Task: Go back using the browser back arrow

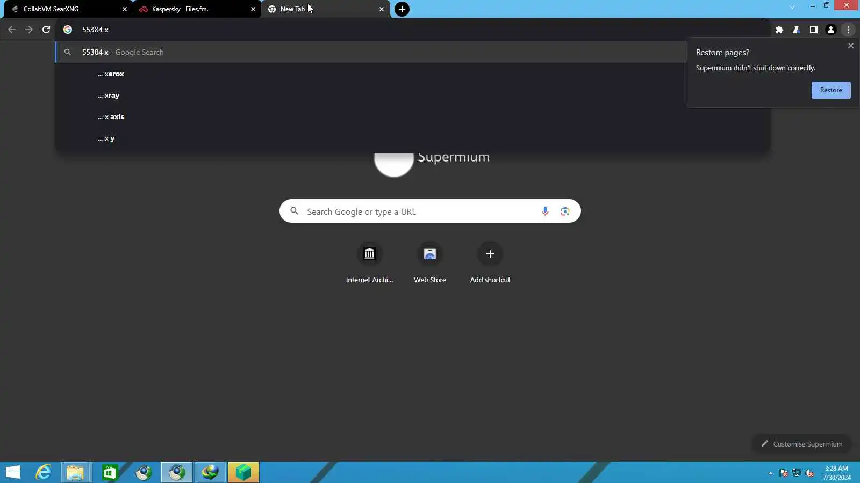Action: coord(12,30)
